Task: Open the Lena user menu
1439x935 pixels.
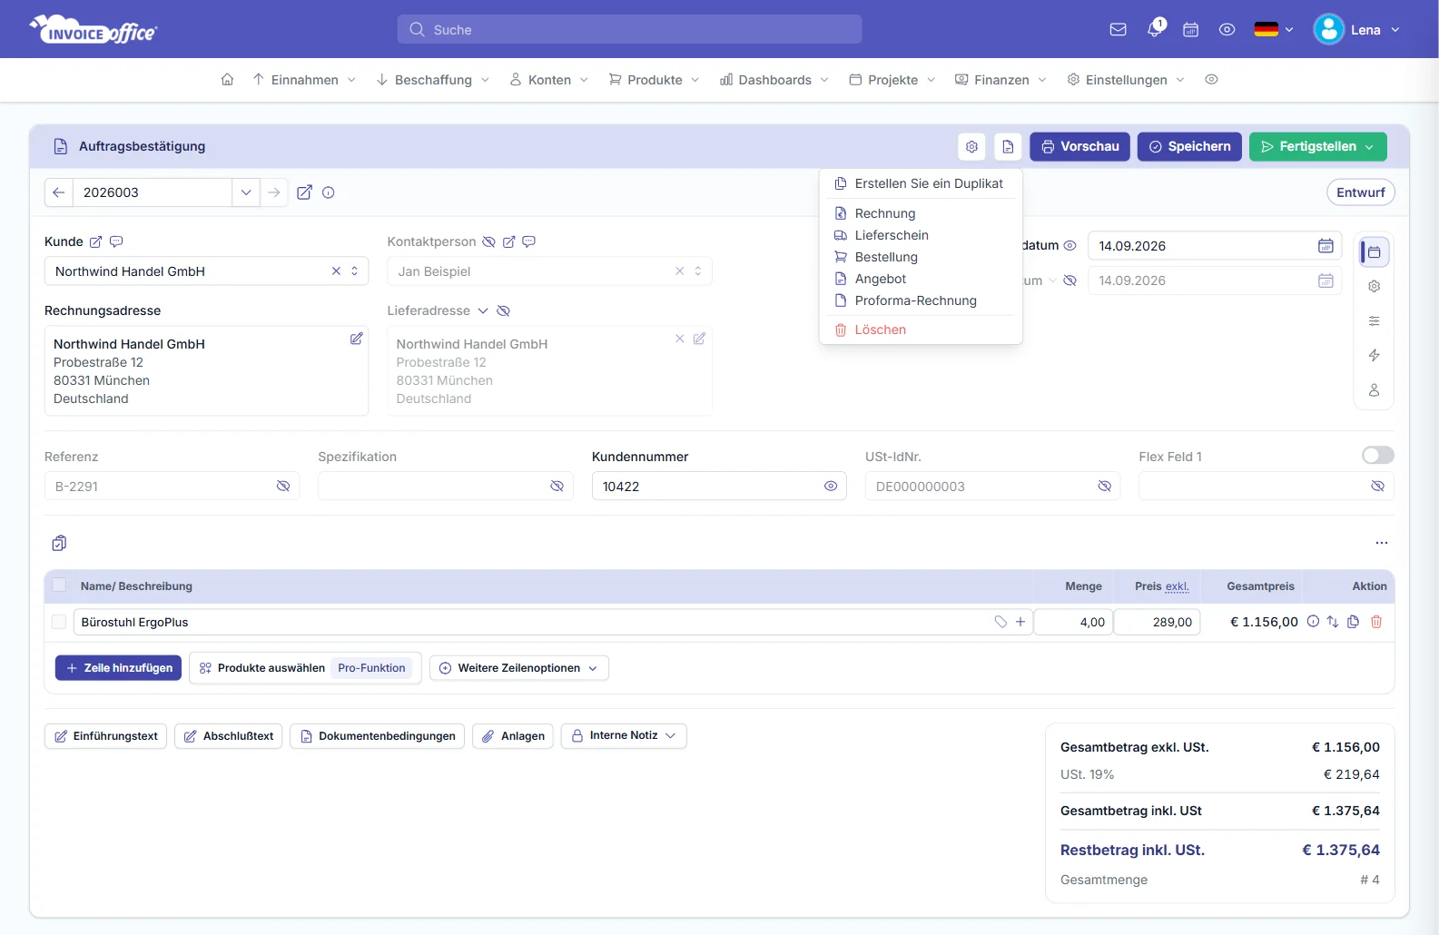Action: coord(1357,29)
